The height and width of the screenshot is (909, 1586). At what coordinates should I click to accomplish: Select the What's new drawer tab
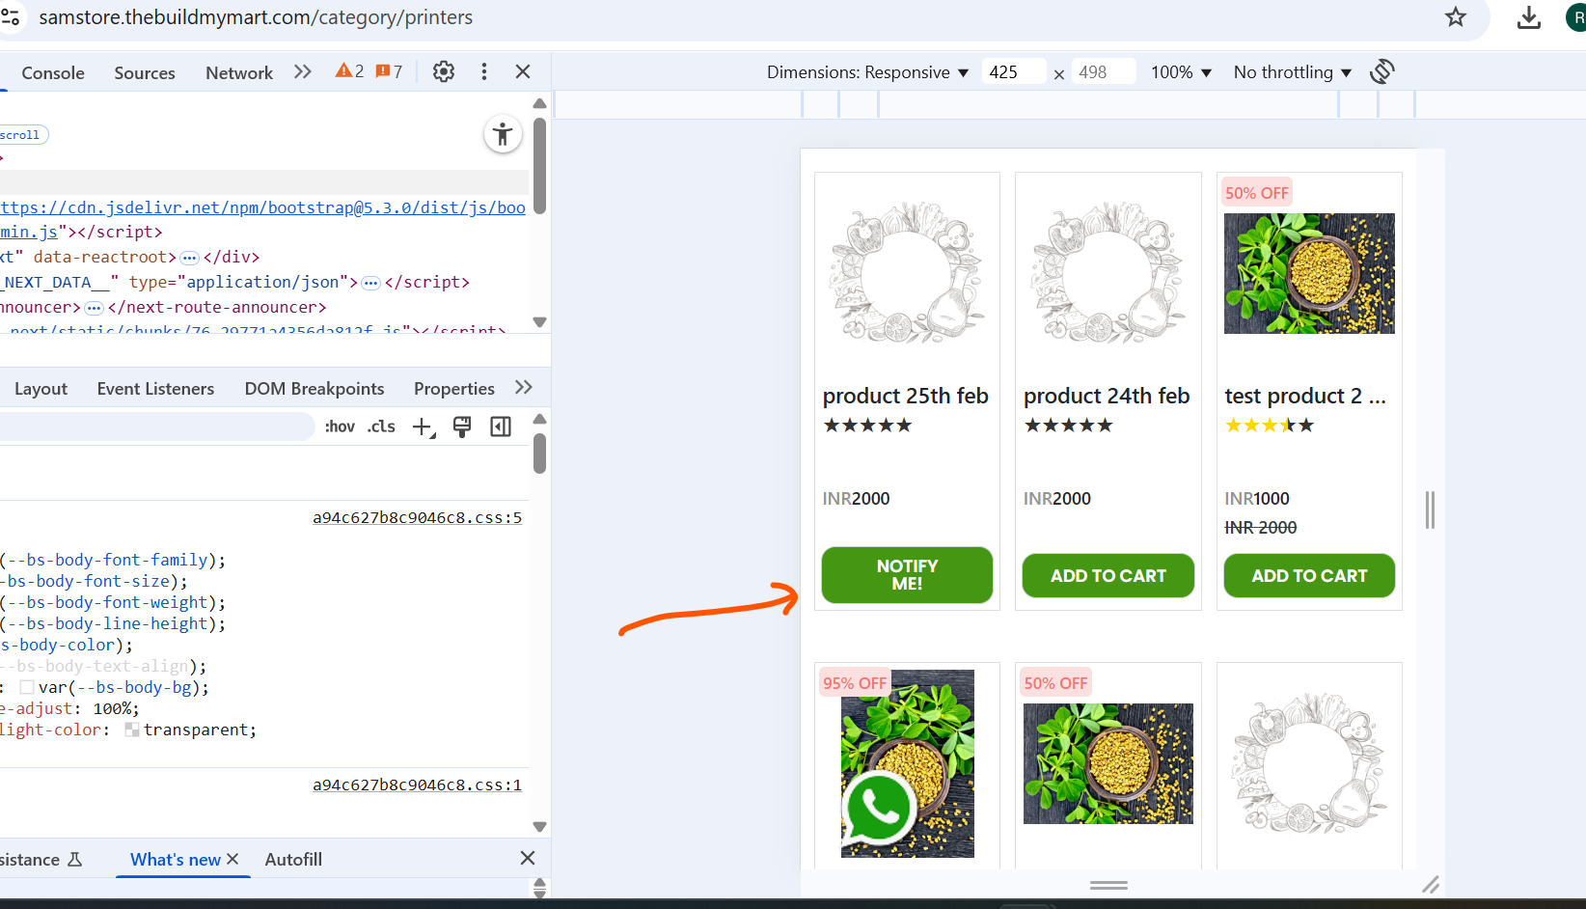[176, 859]
